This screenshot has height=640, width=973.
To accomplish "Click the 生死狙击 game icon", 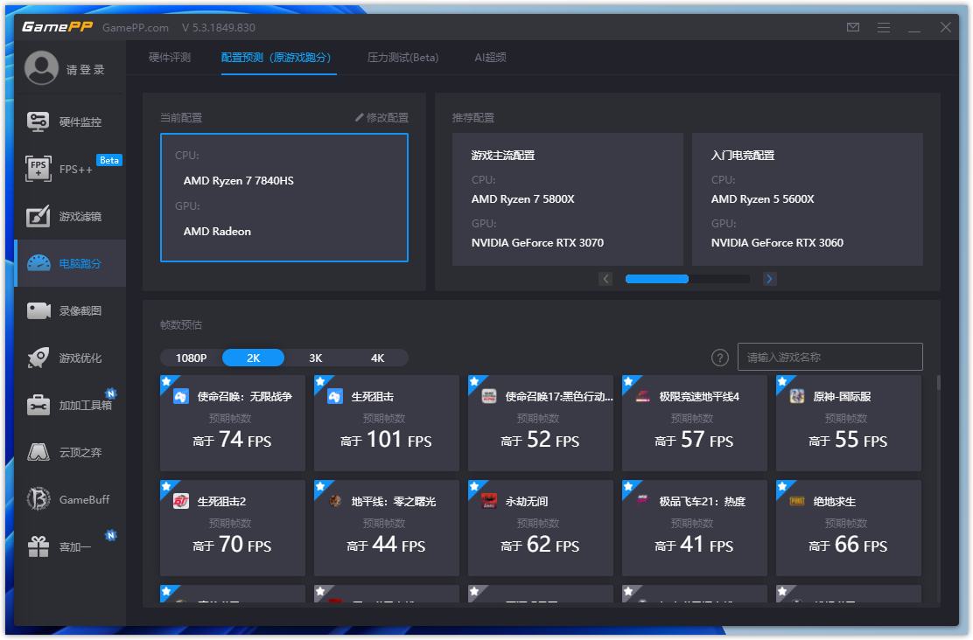I will point(335,397).
